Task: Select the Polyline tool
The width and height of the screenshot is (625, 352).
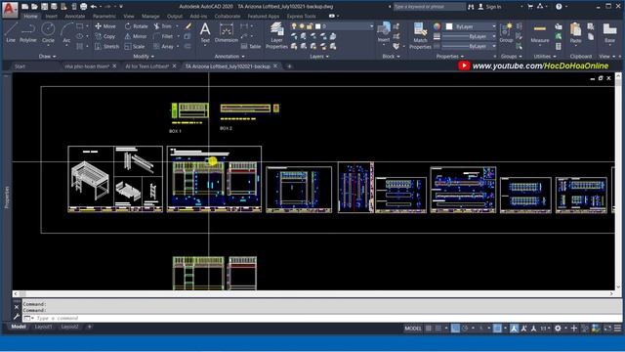Action: [28, 32]
